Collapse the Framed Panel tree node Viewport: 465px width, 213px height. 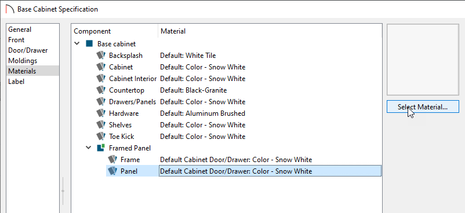pyautogui.click(x=88, y=148)
